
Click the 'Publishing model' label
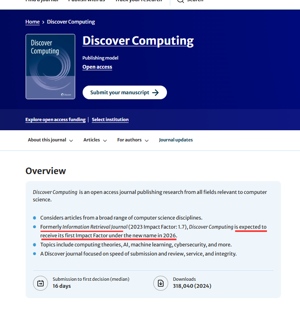pos(100,58)
